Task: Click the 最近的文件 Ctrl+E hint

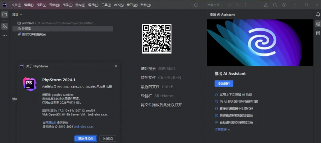Action: click(x=157, y=87)
